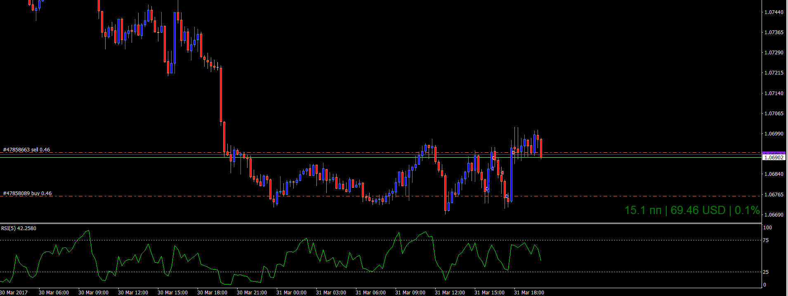Screen dimensions: 788x296
Task: Click price axis value 1.06990
Action: [774, 134]
